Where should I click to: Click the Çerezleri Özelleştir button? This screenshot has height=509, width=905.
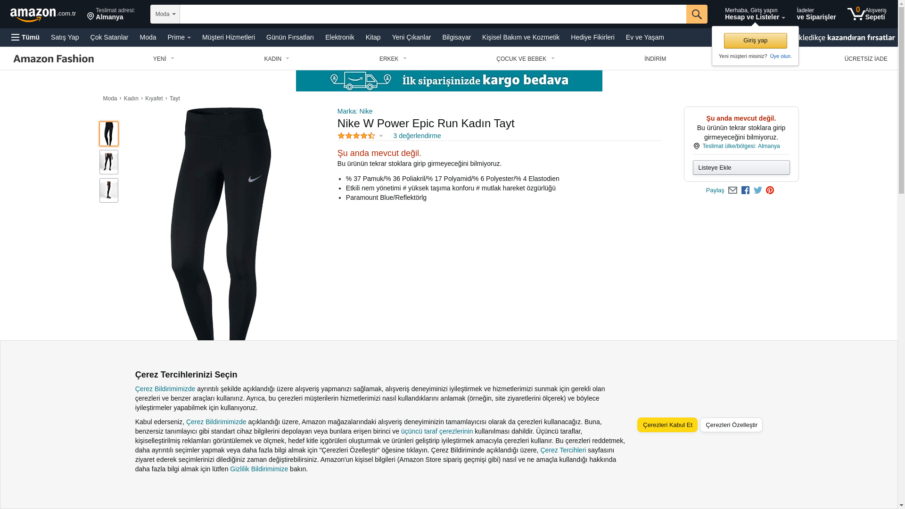[x=731, y=425]
